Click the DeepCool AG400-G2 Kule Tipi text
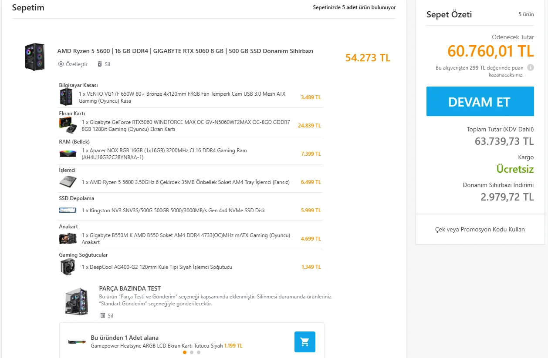The image size is (548, 358). (157, 267)
